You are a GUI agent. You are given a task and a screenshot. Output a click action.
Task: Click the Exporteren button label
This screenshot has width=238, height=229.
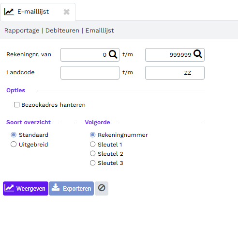click(77, 189)
